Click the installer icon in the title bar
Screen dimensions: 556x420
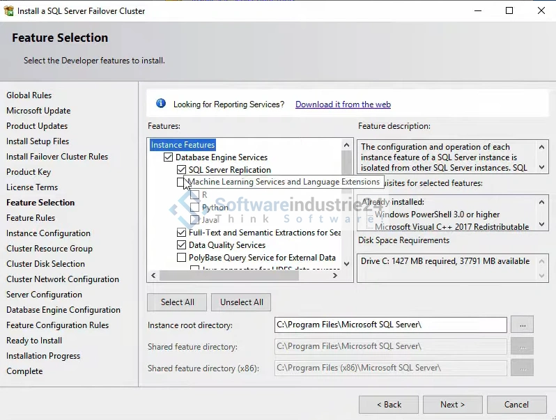click(8, 10)
